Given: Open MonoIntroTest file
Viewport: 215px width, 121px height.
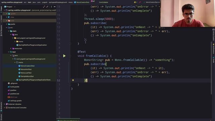Looking at the screenshot, I should 25,69.
